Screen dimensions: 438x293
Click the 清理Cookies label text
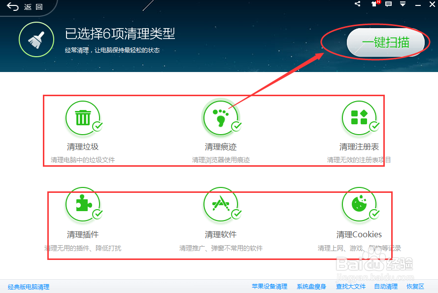click(x=359, y=234)
